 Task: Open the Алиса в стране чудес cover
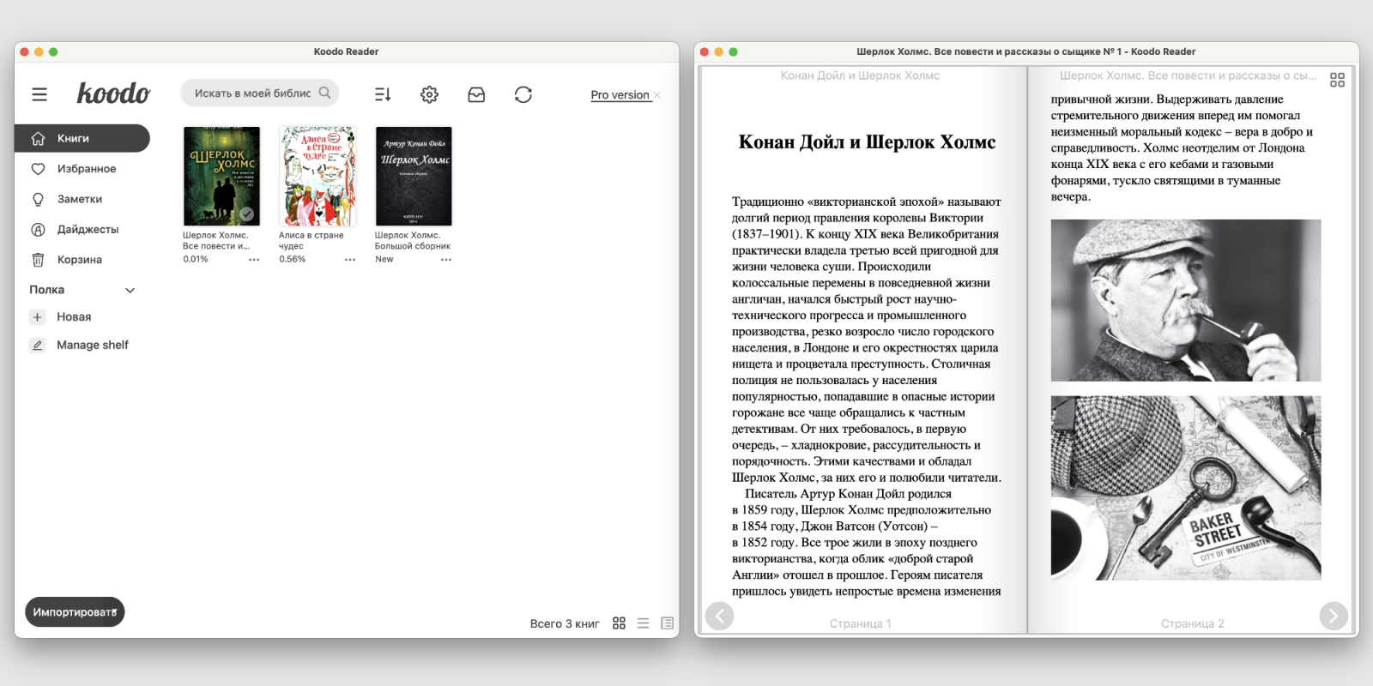(318, 176)
